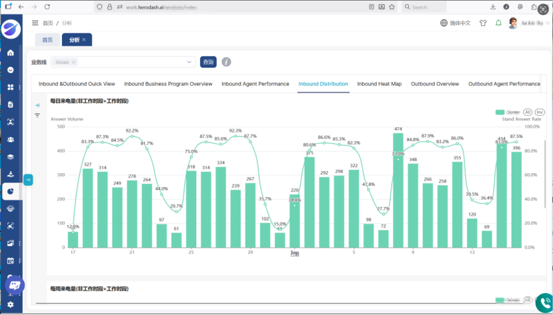Open the chat bubble widget
The image size is (553, 315).
point(15,285)
